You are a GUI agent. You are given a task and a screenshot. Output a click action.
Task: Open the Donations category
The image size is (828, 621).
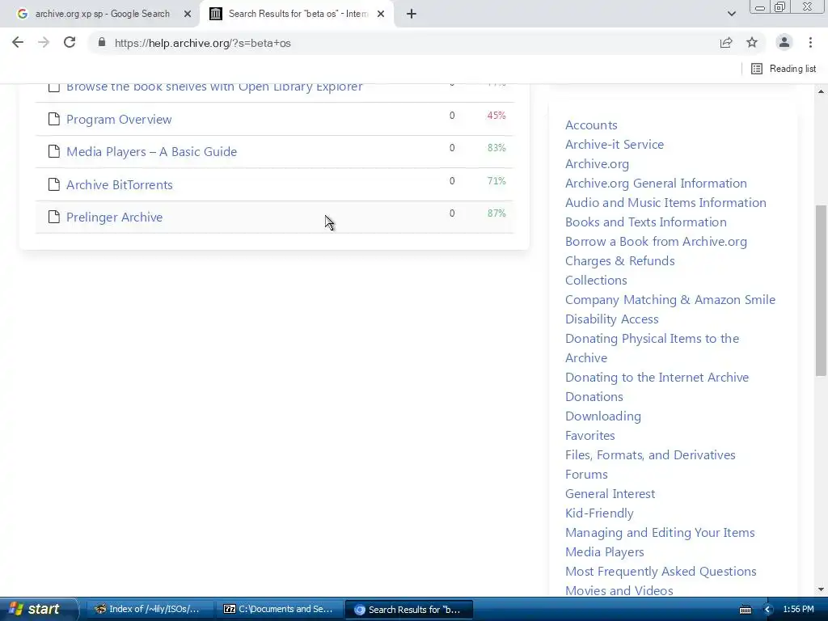(594, 396)
